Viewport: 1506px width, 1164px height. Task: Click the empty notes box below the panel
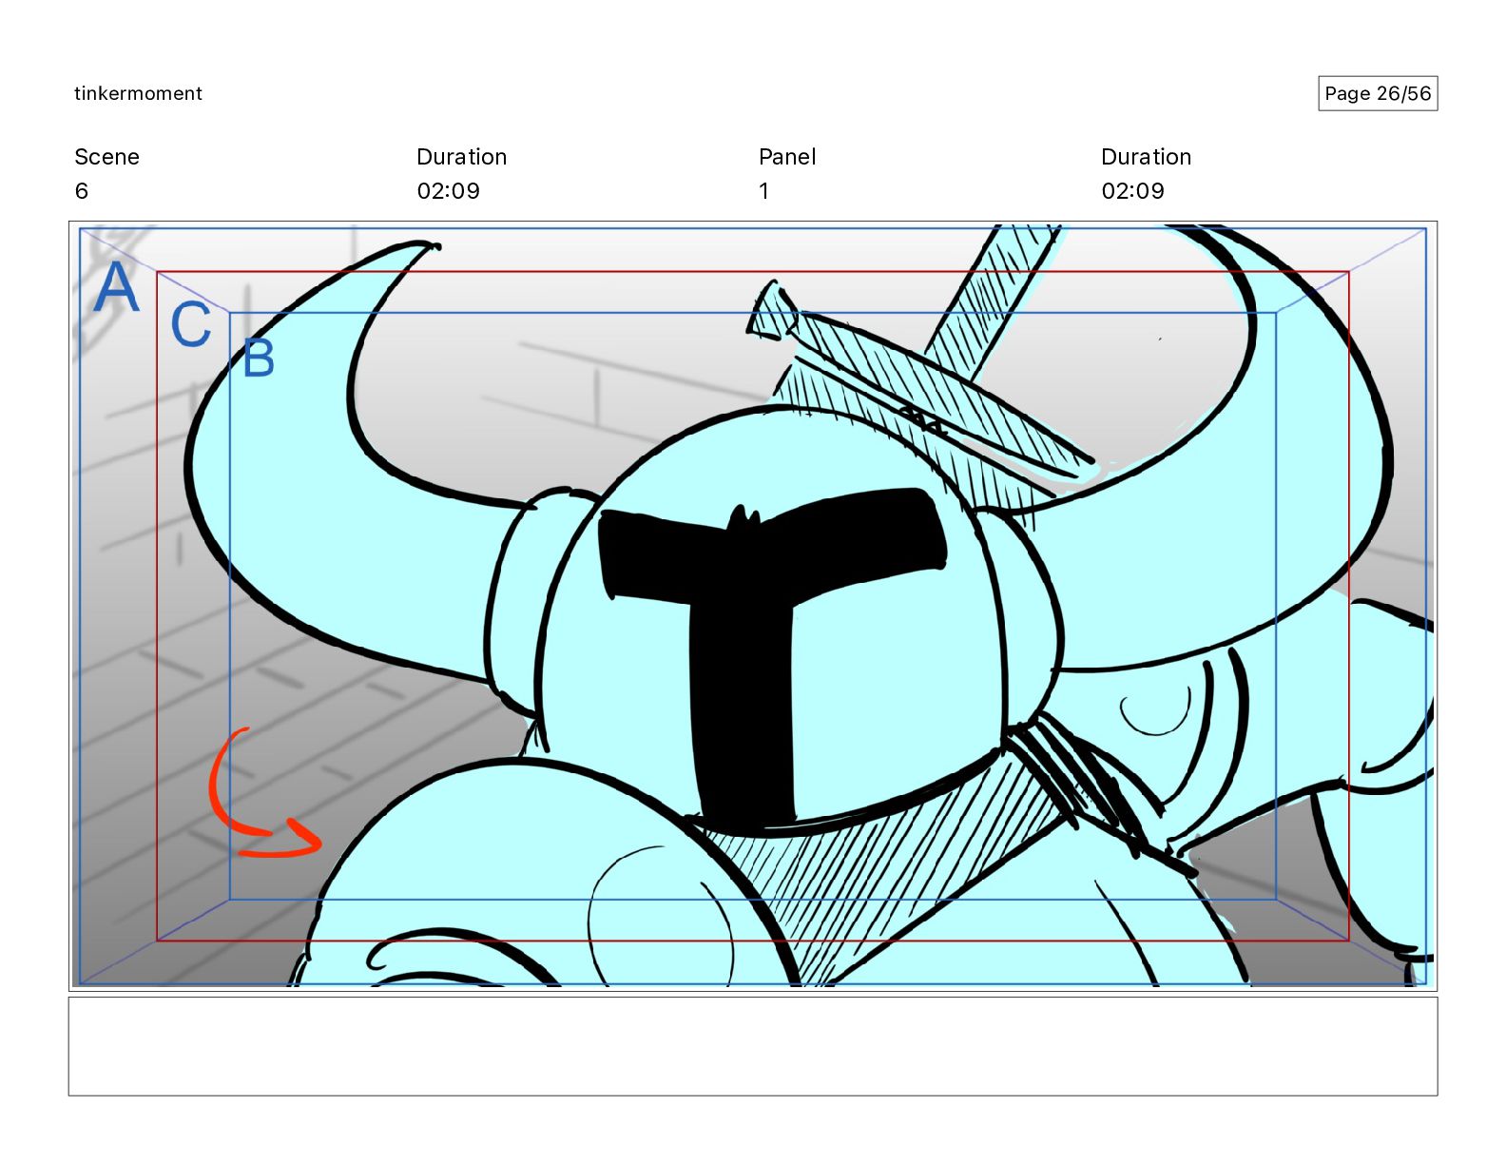[753, 1046]
